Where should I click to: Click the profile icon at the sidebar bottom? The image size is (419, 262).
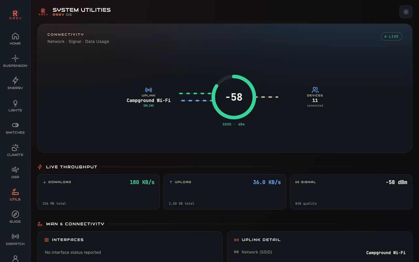pos(15,259)
